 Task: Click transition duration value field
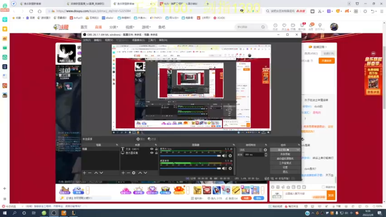pyautogui.click(x=254, y=155)
